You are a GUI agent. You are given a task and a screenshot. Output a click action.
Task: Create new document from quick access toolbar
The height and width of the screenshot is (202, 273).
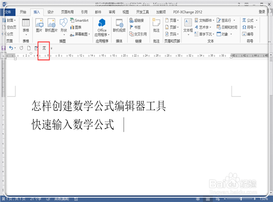click(x=29, y=48)
